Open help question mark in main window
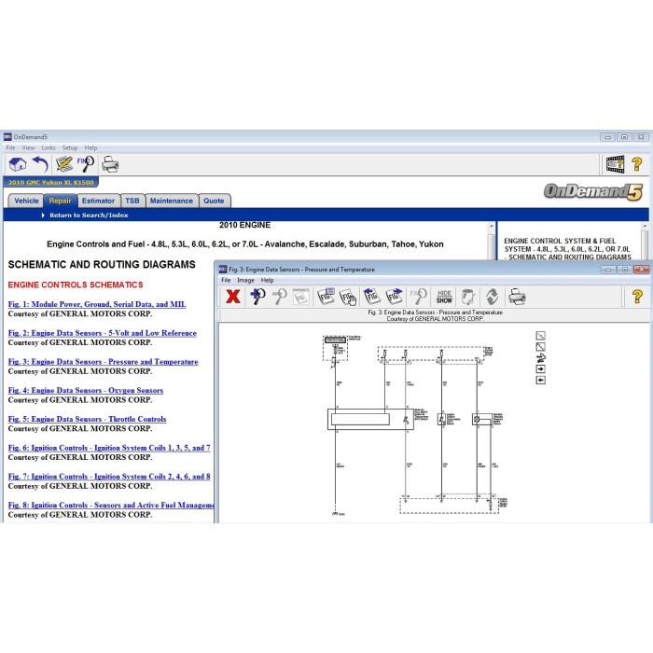The width and height of the screenshot is (653, 653). [637, 164]
